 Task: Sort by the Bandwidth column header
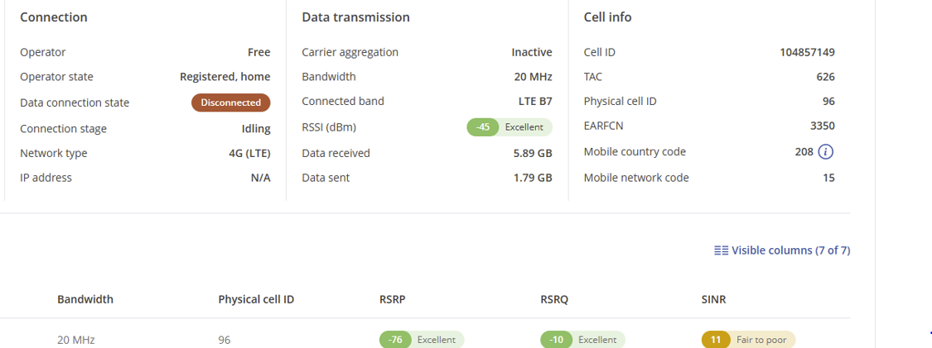point(85,299)
